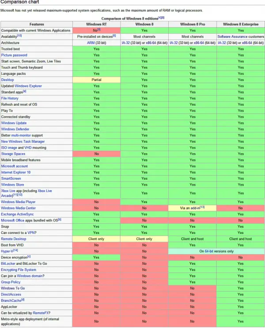
Task: Select the Play To row label
Action: [7, 111]
